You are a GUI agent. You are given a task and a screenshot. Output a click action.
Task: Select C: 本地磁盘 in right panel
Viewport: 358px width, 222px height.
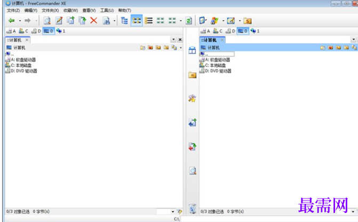point(212,65)
